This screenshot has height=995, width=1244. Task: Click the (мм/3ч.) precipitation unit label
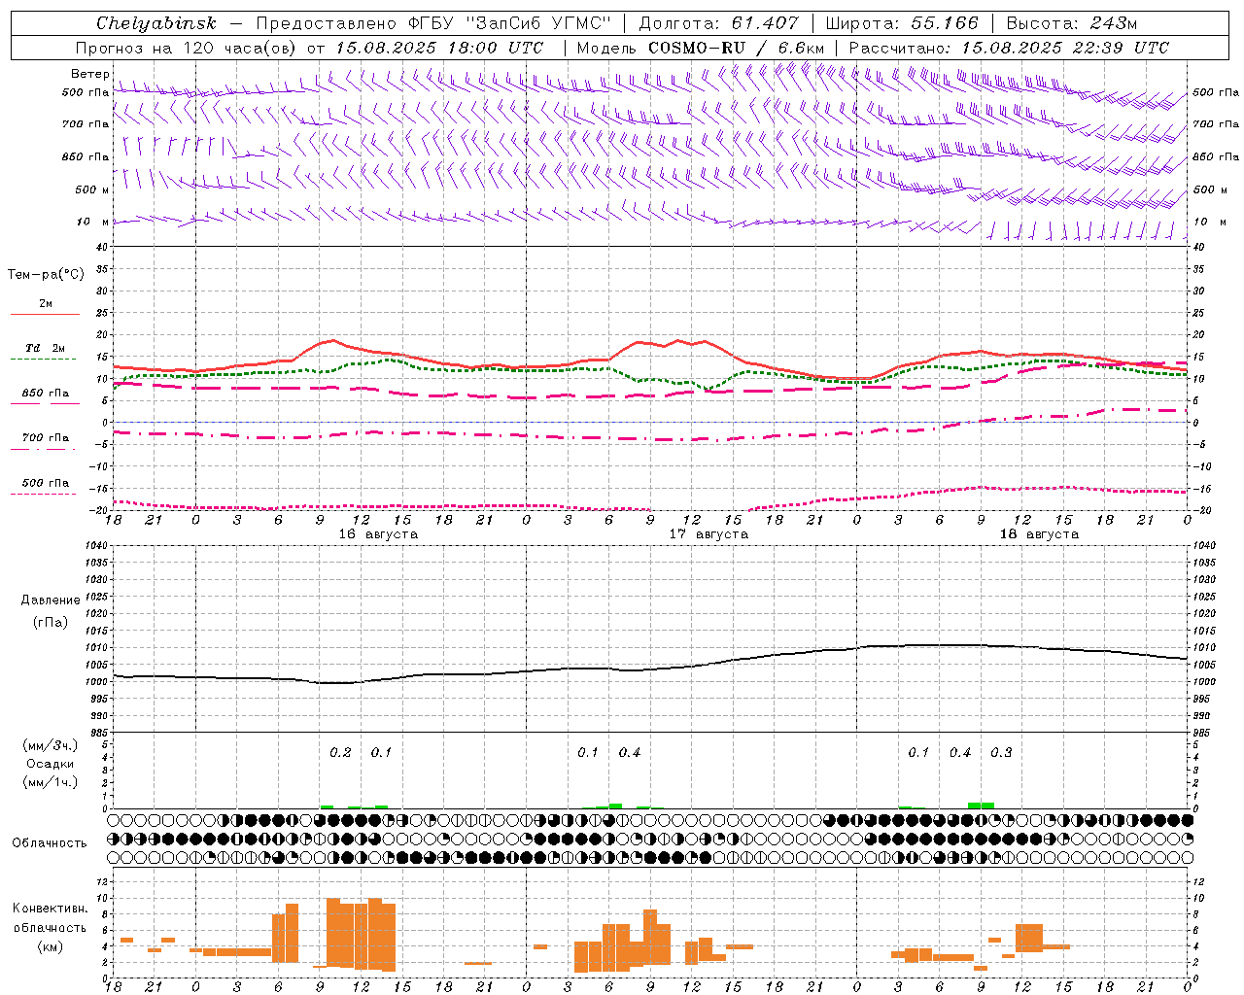coord(50,745)
